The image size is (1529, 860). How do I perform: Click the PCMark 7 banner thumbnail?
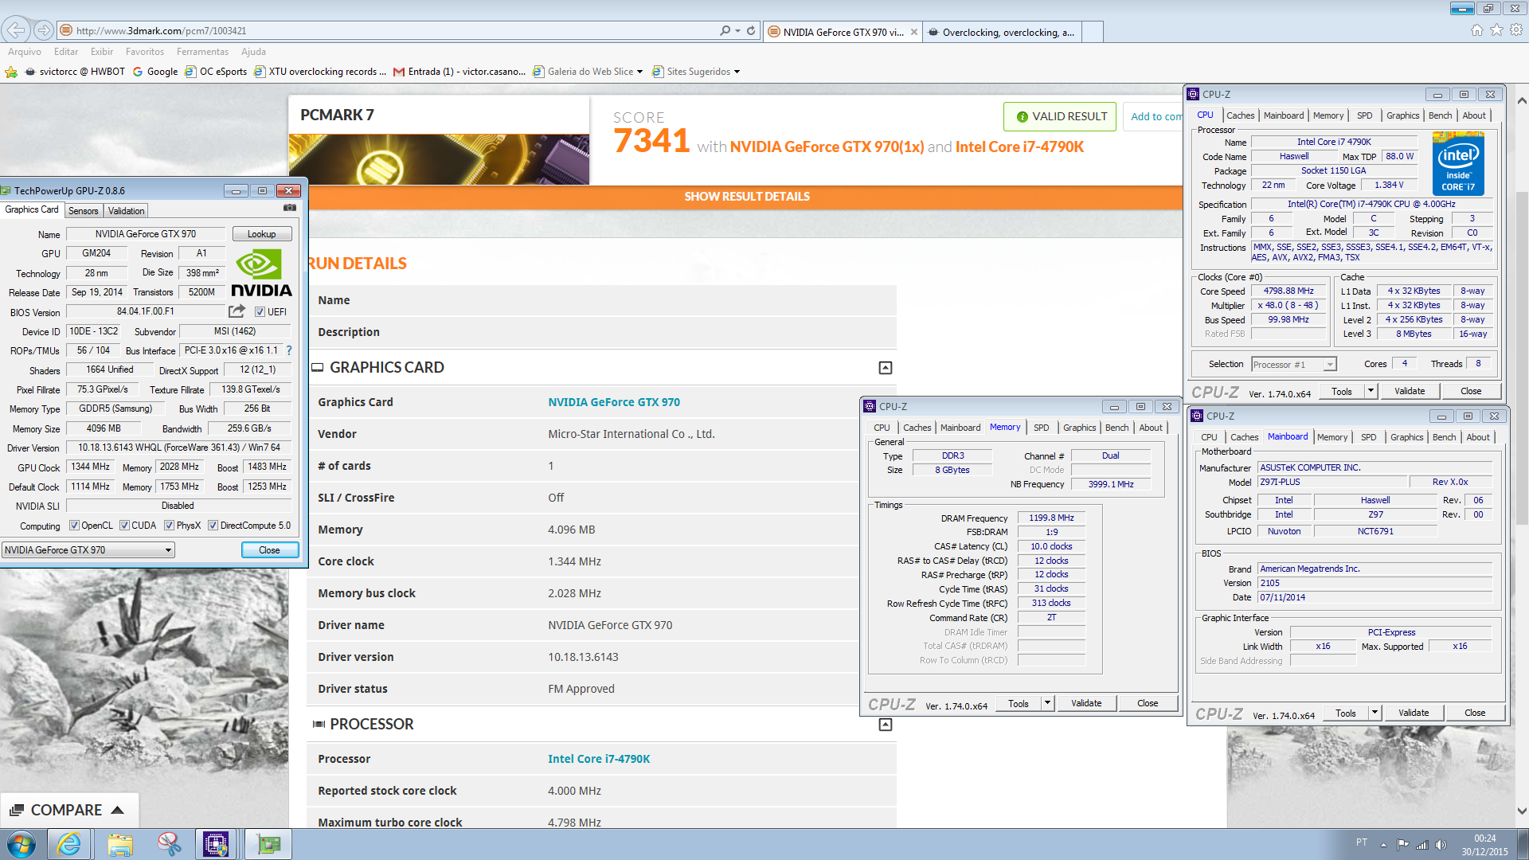point(439,159)
